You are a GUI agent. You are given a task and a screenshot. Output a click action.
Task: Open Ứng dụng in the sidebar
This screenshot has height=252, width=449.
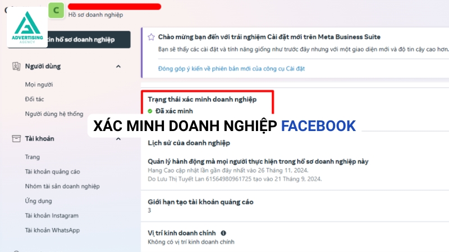click(x=38, y=201)
